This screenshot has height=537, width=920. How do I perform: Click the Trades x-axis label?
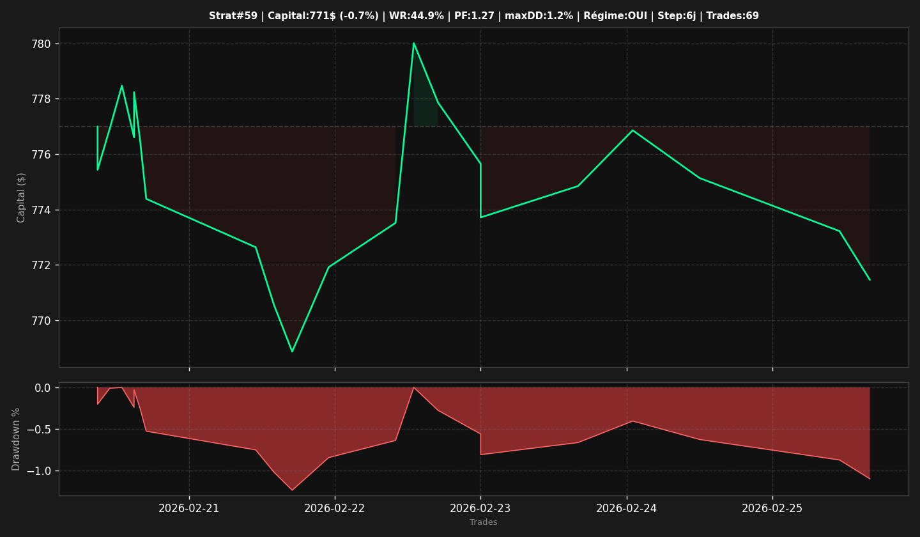click(484, 522)
